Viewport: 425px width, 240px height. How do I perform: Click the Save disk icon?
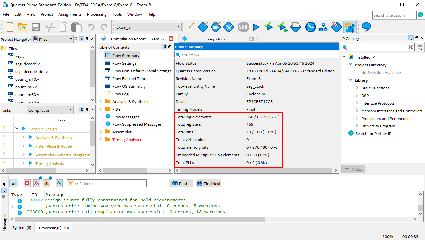coord(36,27)
